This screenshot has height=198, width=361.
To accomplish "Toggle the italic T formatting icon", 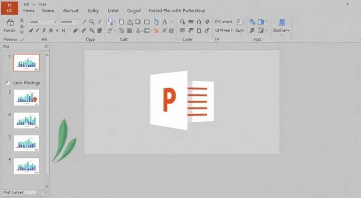I will click(44, 30).
